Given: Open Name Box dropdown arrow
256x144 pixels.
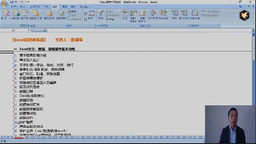Looking at the screenshot, I should coord(29,30).
